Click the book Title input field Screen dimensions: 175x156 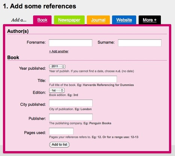click(83, 79)
